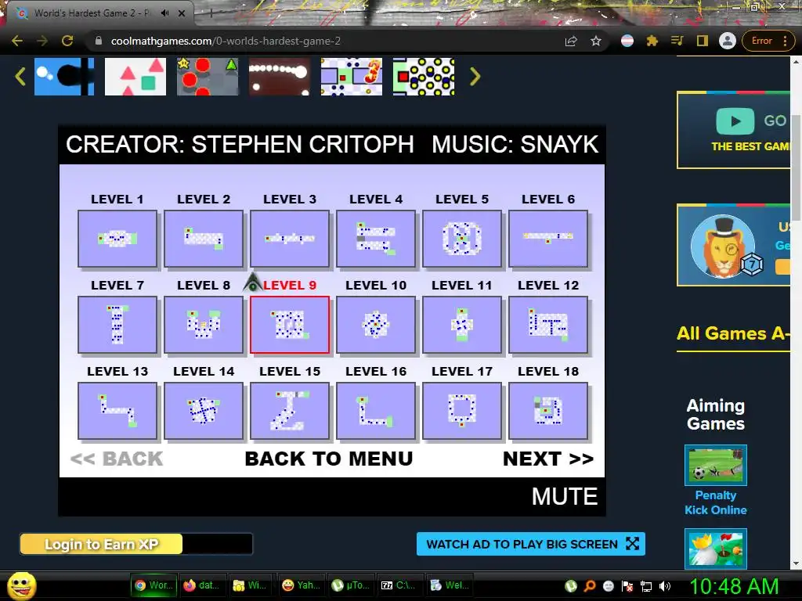Image resolution: width=802 pixels, height=601 pixels.
Task: Show more games with the right carousel chevron
Action: pos(475,77)
